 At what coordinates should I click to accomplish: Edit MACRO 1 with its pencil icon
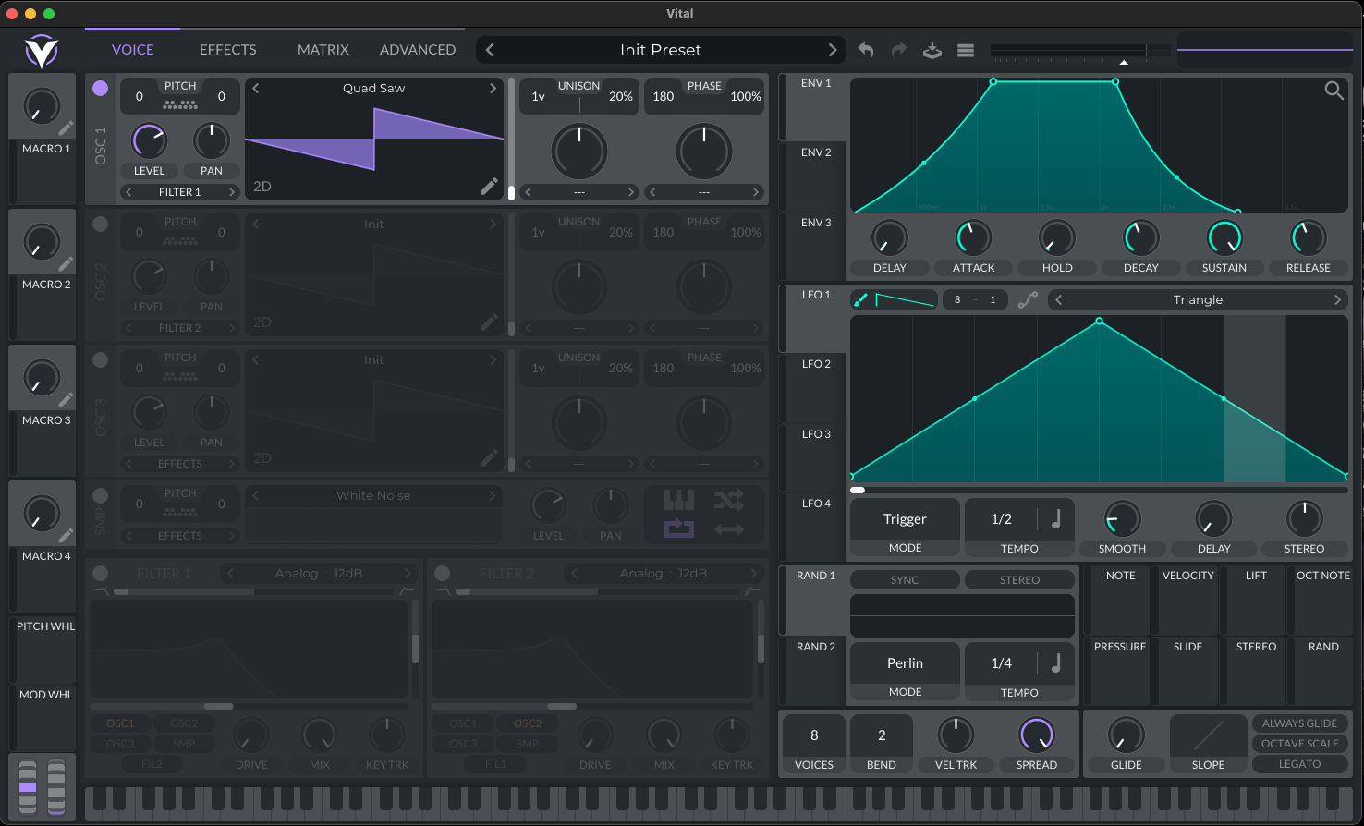pos(66,128)
